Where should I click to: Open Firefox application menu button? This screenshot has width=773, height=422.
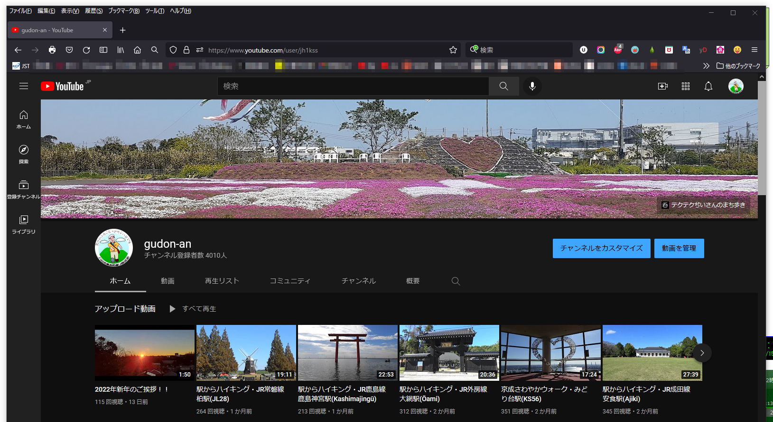754,50
